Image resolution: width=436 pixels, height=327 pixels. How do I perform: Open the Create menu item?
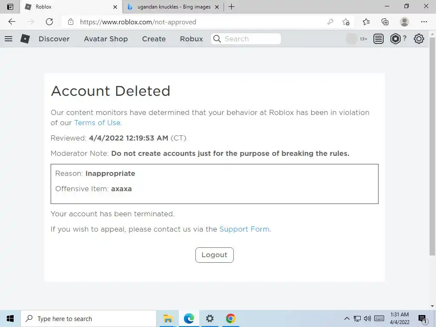click(154, 39)
